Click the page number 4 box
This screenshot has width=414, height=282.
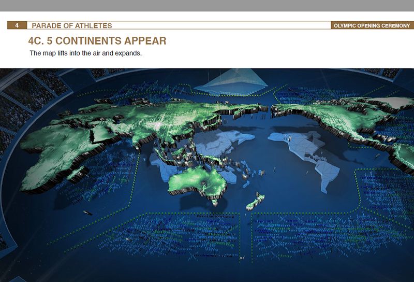[18, 25]
